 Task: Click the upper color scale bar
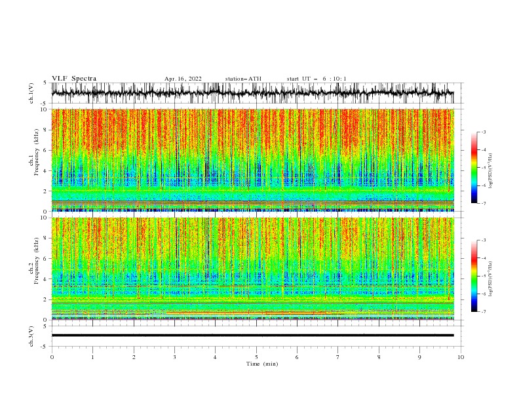[x=474, y=168]
